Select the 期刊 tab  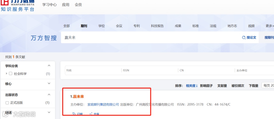coord(84,26)
